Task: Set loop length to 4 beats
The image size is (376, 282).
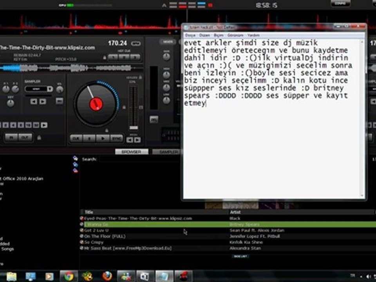Action: click(x=13, y=125)
